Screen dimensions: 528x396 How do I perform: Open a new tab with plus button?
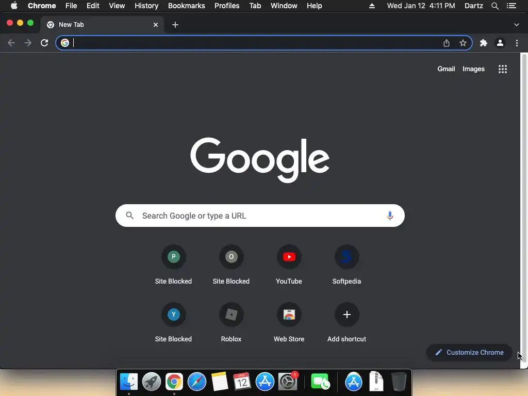[175, 25]
